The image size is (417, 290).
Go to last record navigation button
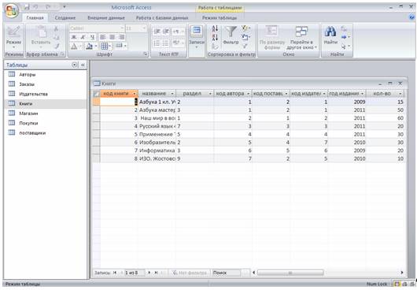pyautogui.click(x=156, y=273)
